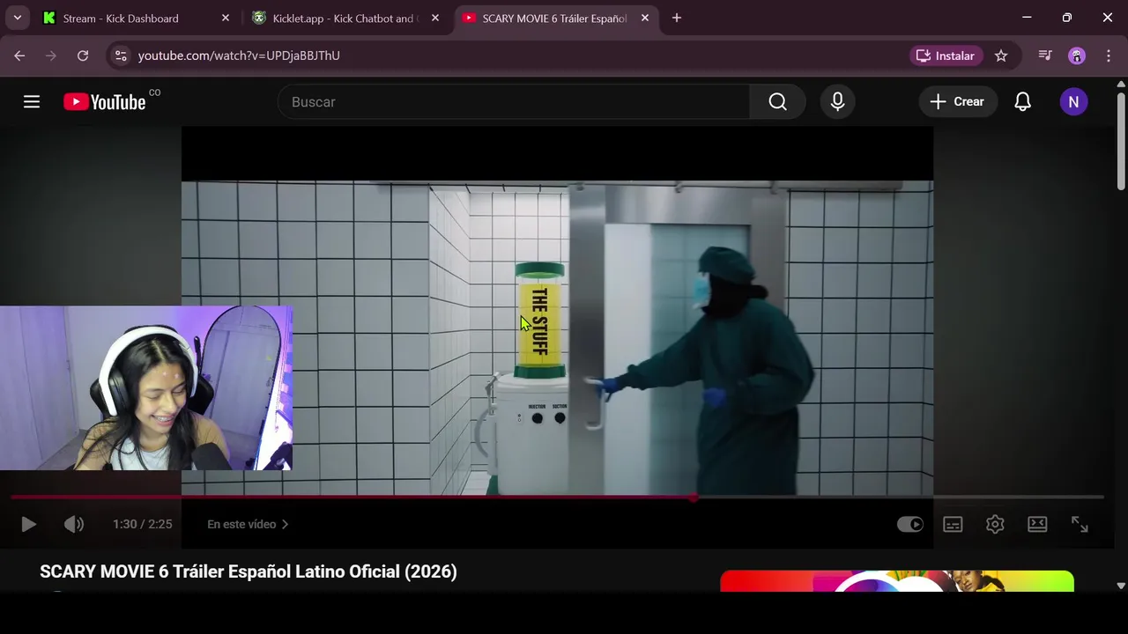Mute the video with the volume icon
1128x634 pixels.
pyautogui.click(x=74, y=524)
